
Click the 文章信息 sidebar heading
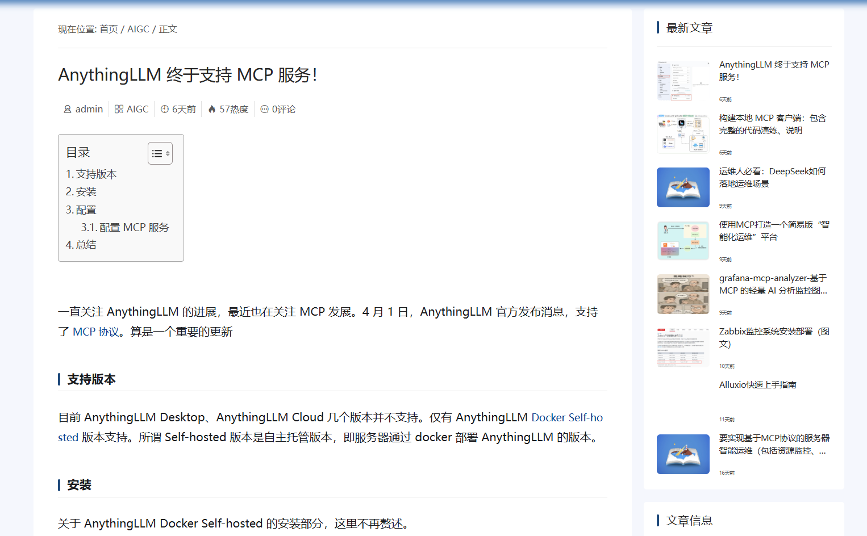pos(689,521)
